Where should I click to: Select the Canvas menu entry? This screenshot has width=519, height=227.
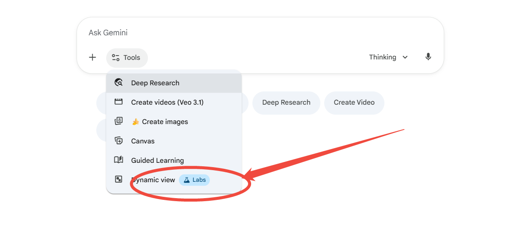tap(174, 141)
